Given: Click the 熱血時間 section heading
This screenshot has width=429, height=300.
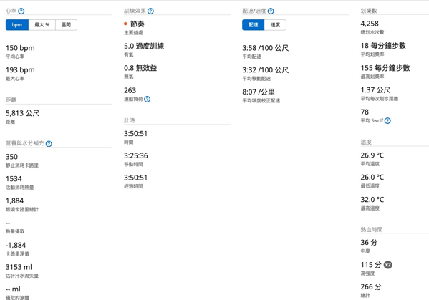Looking at the screenshot, I should point(372,229).
